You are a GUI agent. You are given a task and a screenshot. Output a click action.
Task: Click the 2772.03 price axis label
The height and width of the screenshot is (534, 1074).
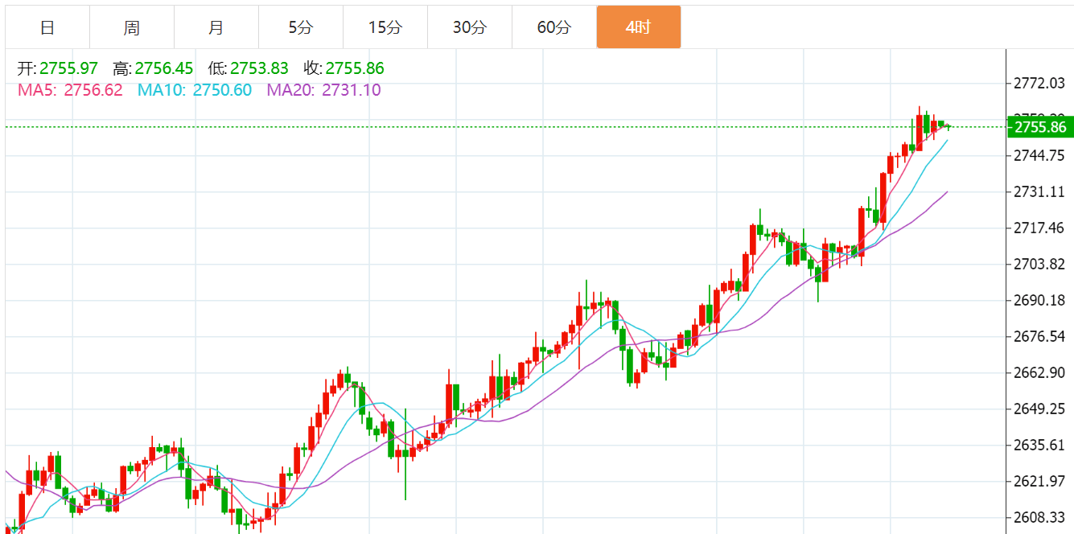pyautogui.click(x=1039, y=83)
